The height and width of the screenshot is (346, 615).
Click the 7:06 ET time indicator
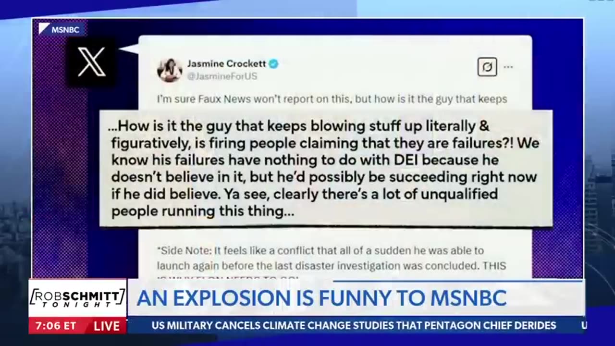coord(56,326)
